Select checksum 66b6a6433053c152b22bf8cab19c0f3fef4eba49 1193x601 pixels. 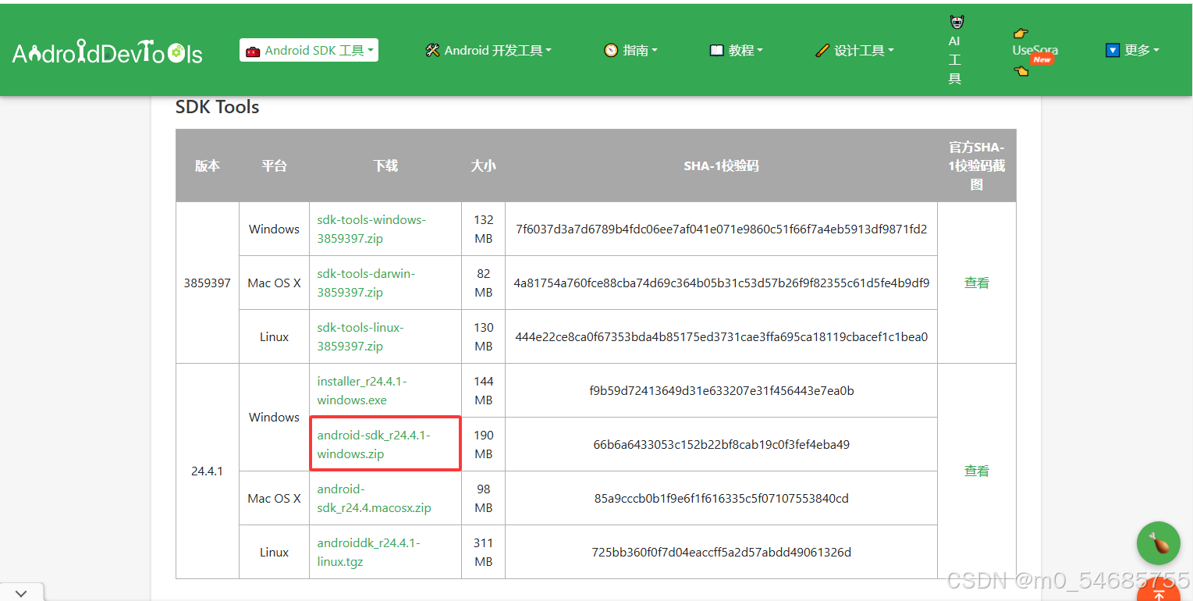coord(722,444)
